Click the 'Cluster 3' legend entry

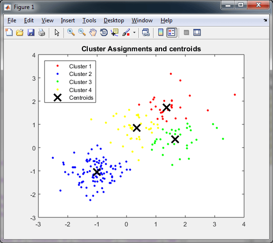click(80, 82)
